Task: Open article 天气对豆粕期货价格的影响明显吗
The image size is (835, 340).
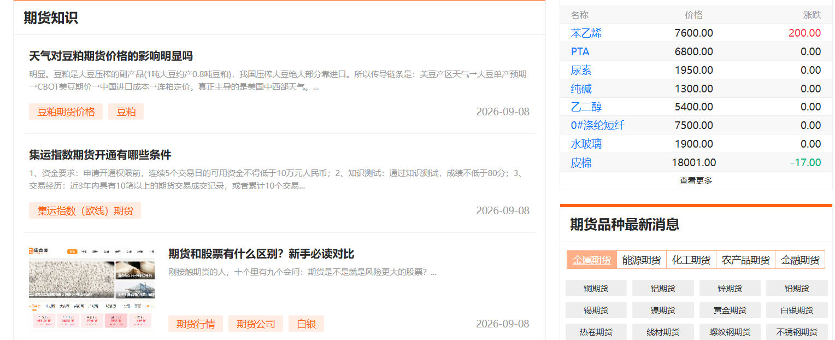Action: 111,56
